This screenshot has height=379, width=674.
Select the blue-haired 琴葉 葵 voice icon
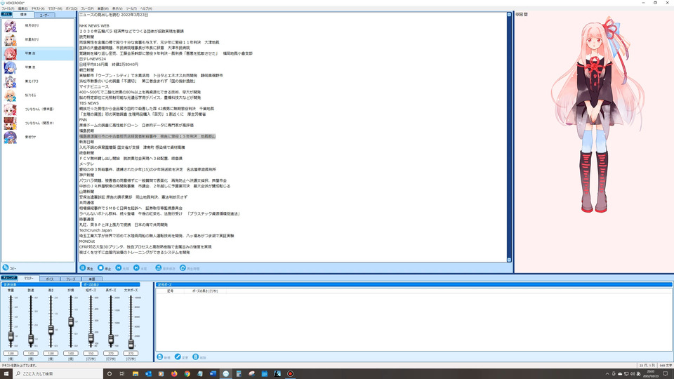10,67
